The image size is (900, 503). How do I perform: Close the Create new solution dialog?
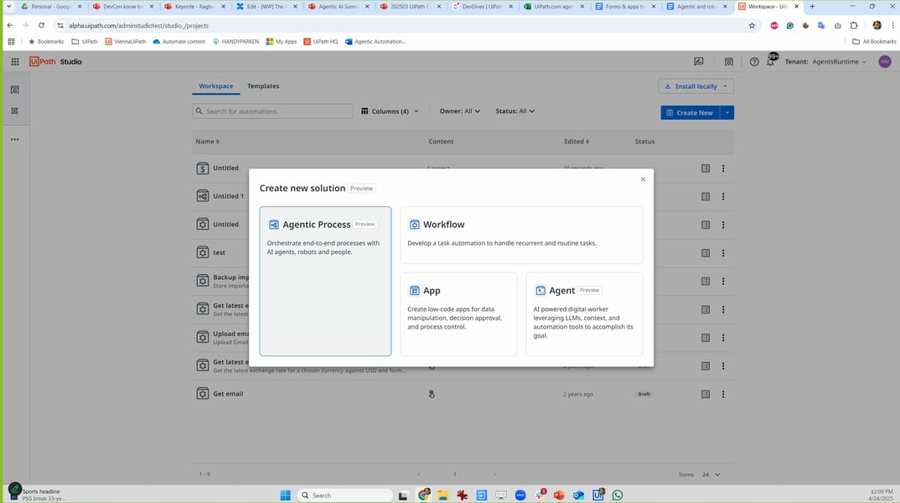click(x=643, y=179)
